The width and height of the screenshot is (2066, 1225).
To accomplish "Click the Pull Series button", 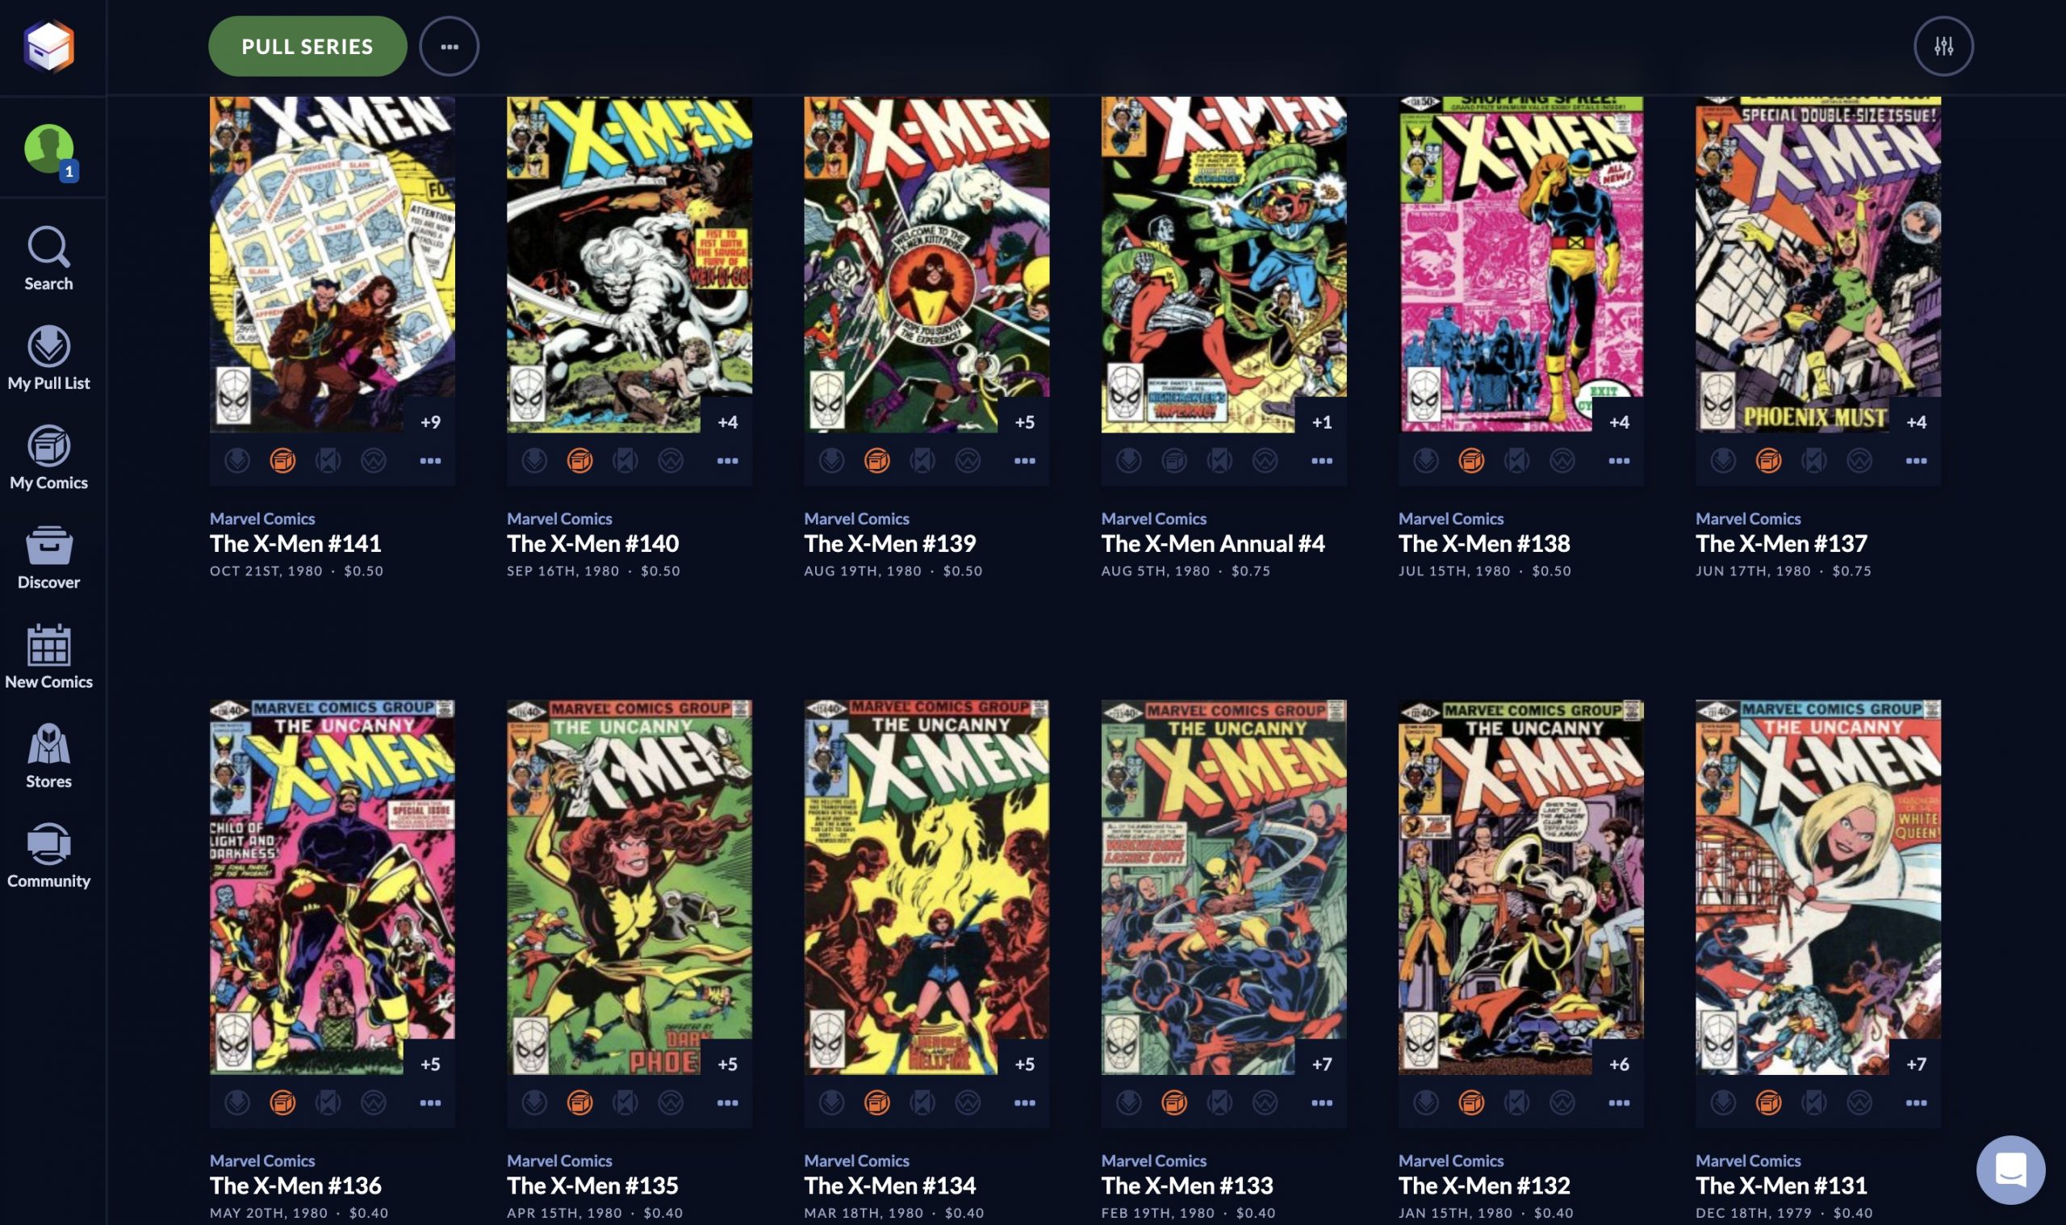I will pos(307,46).
